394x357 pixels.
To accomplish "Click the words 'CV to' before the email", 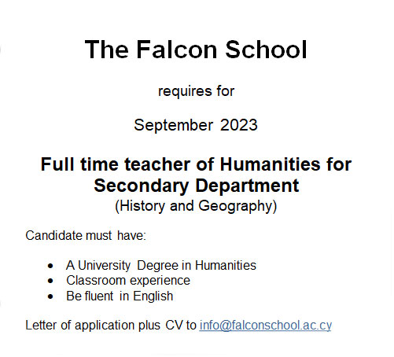I will 181,326.
